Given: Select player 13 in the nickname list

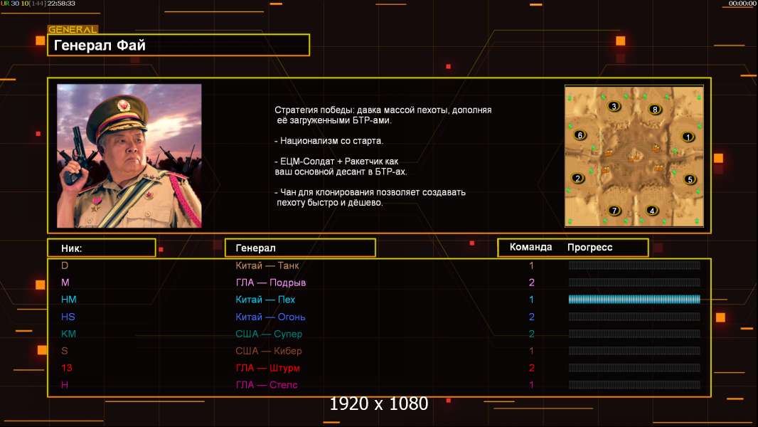Looking at the screenshot, I should pos(67,368).
